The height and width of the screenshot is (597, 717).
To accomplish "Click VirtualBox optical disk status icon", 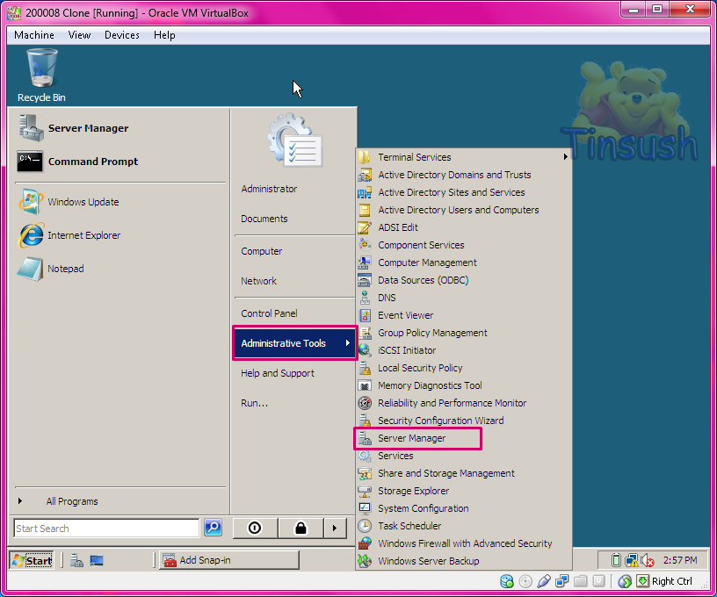I will (525, 581).
